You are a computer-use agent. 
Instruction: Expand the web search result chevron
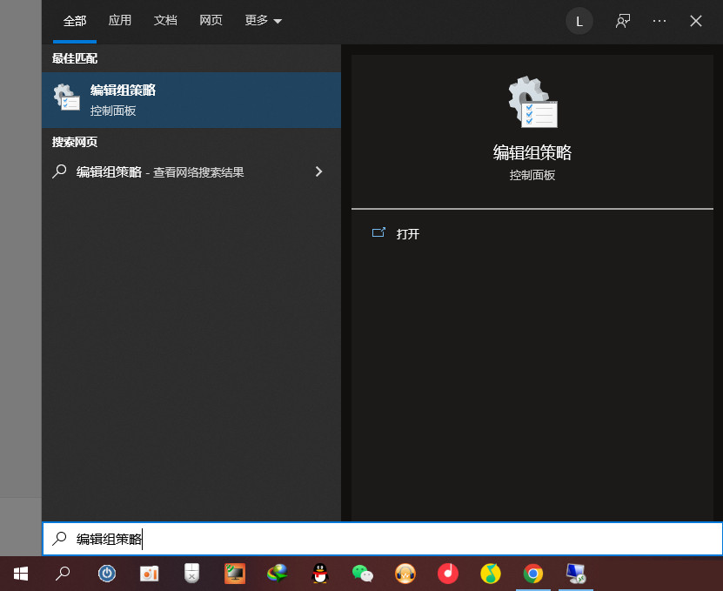click(x=319, y=171)
